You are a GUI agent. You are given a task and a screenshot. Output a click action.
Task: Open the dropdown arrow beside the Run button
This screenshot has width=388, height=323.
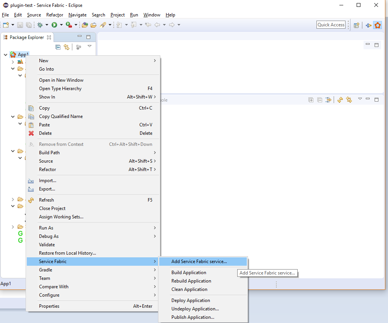[x=61, y=25]
